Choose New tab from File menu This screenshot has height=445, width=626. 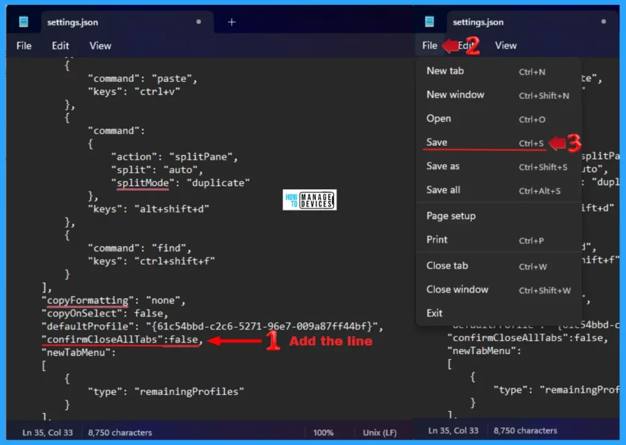pyautogui.click(x=498, y=71)
